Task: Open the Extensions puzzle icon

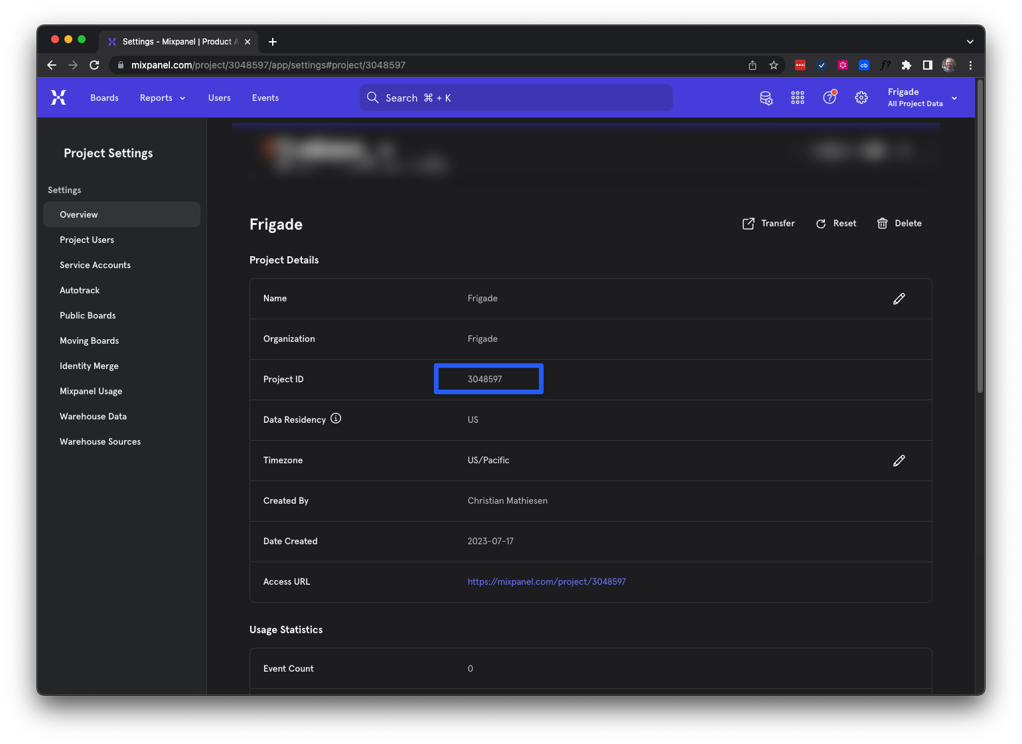Action: click(907, 65)
